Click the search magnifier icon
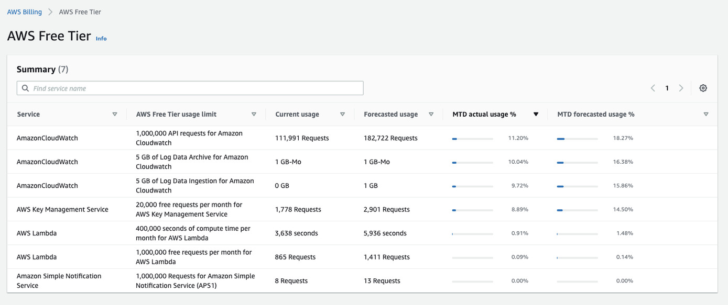The image size is (728, 305). [x=25, y=88]
